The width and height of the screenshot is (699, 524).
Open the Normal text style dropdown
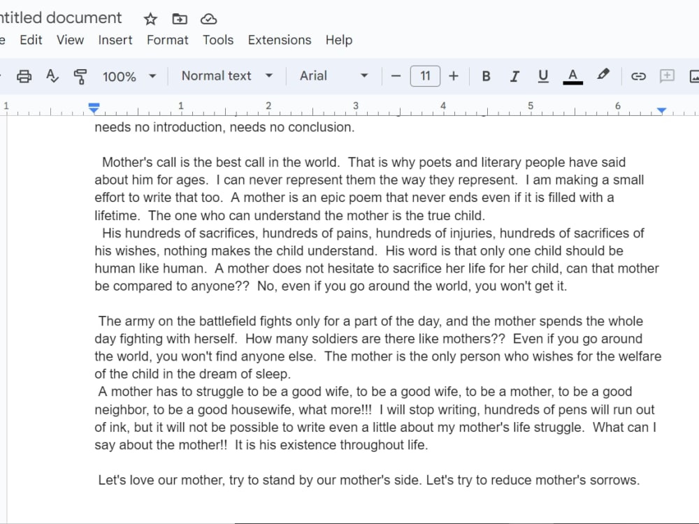pos(227,75)
